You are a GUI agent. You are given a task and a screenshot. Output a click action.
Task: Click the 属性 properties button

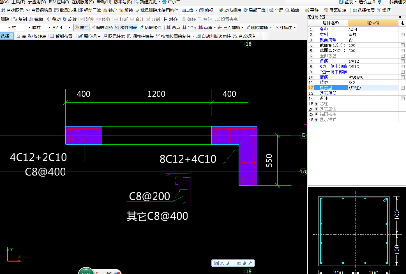[x=81, y=27]
